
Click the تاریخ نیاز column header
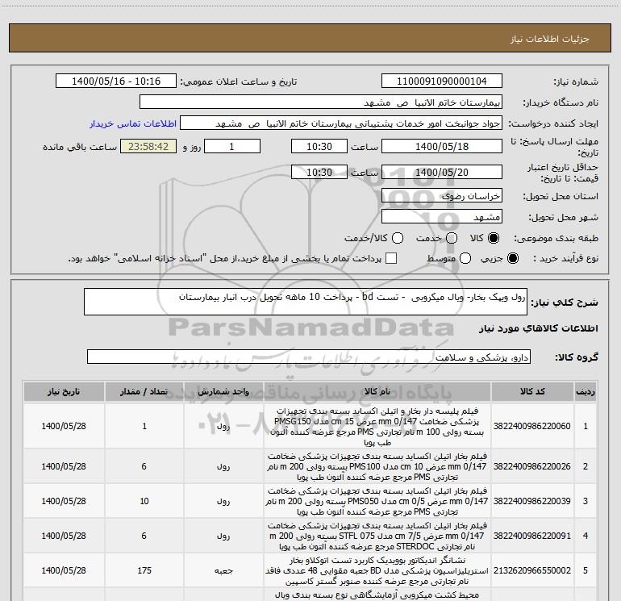[x=61, y=392]
